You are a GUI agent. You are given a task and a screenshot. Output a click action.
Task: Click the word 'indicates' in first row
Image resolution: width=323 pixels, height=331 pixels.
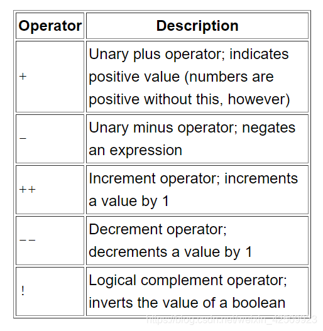pyautogui.click(x=259, y=54)
